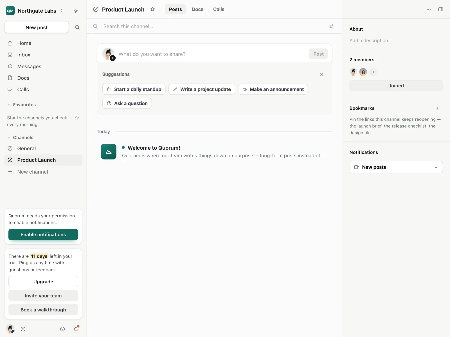Dismiss the Suggestions panel

coord(321,74)
